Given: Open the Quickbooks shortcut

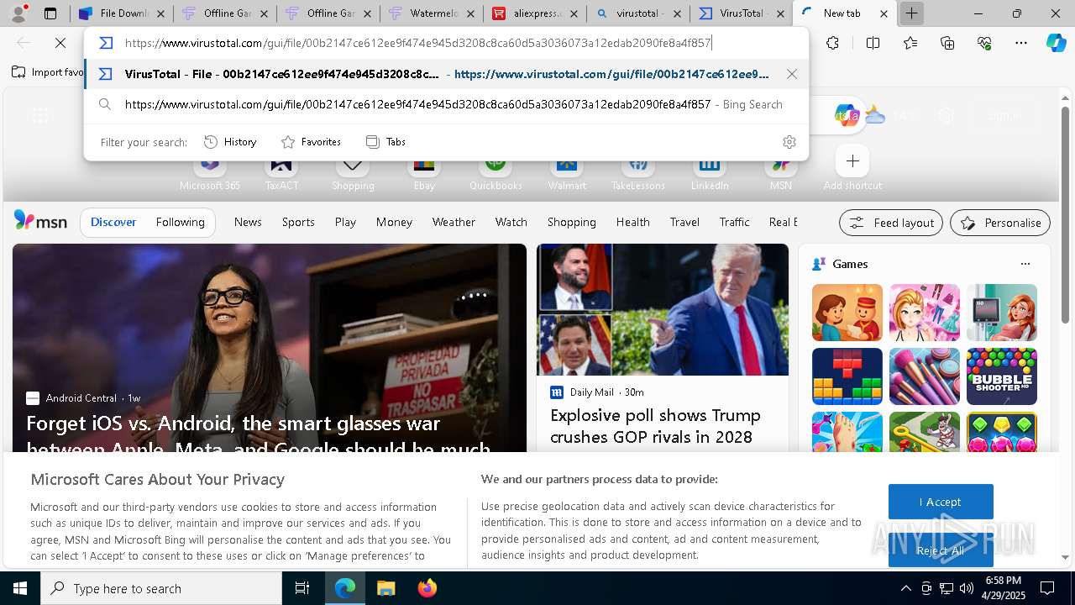Looking at the screenshot, I should 496,171.
